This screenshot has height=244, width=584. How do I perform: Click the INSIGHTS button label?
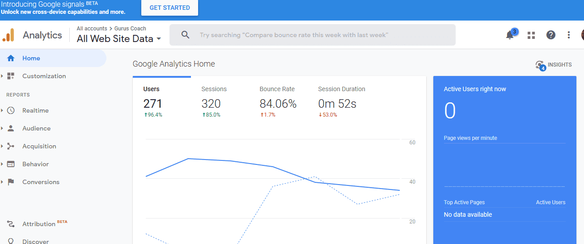[560, 65]
